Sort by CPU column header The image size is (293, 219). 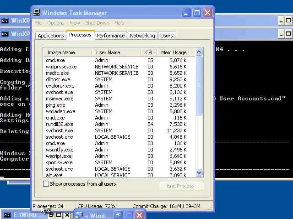click(x=149, y=52)
